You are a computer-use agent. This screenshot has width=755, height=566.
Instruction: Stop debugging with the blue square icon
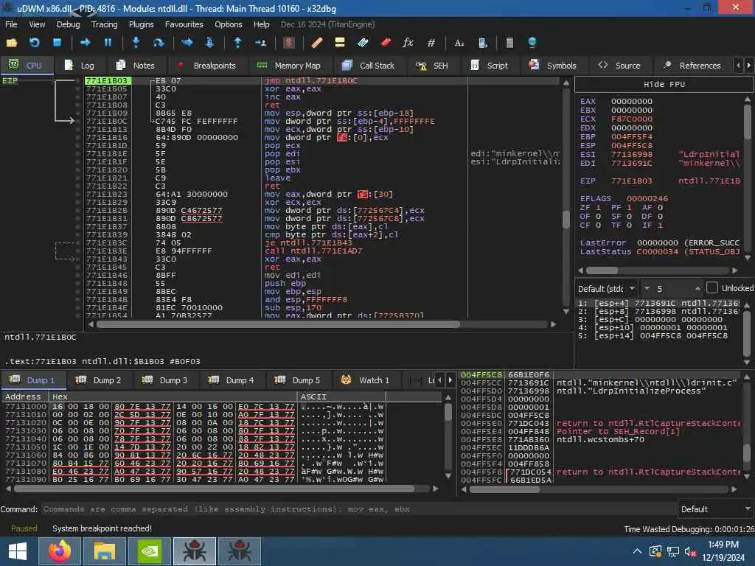(x=57, y=43)
